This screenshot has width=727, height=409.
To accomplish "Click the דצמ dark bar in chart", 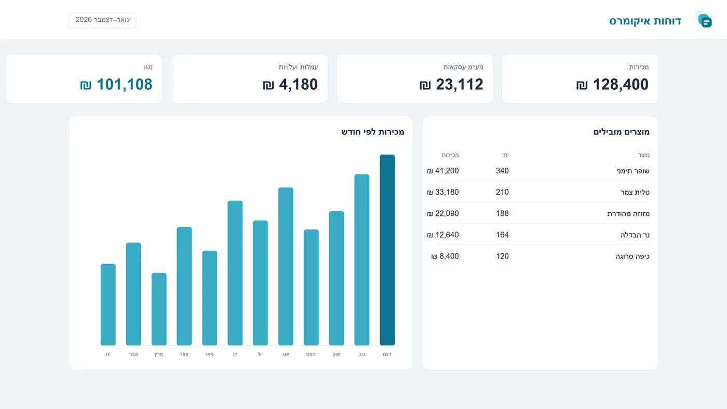I will click(387, 250).
